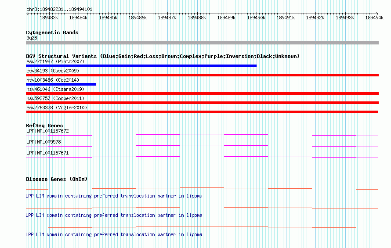Click the 189483k ruler tick label
The height and width of the screenshot is (248, 391).
49,18
